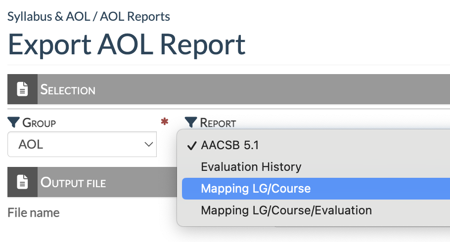
Task: Click the Selection section header title
Action: point(68,90)
